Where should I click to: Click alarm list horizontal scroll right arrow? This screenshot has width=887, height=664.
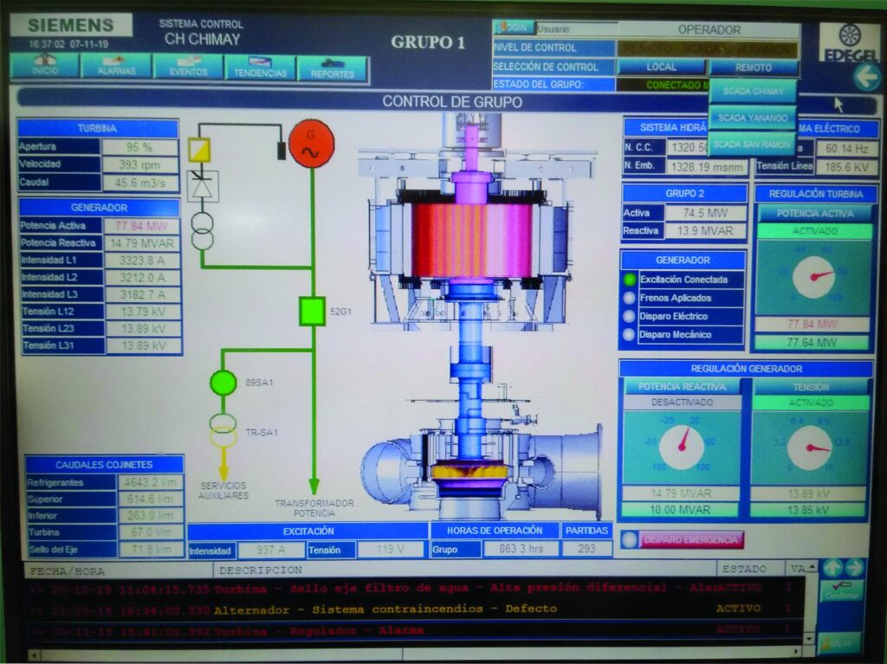click(798, 652)
